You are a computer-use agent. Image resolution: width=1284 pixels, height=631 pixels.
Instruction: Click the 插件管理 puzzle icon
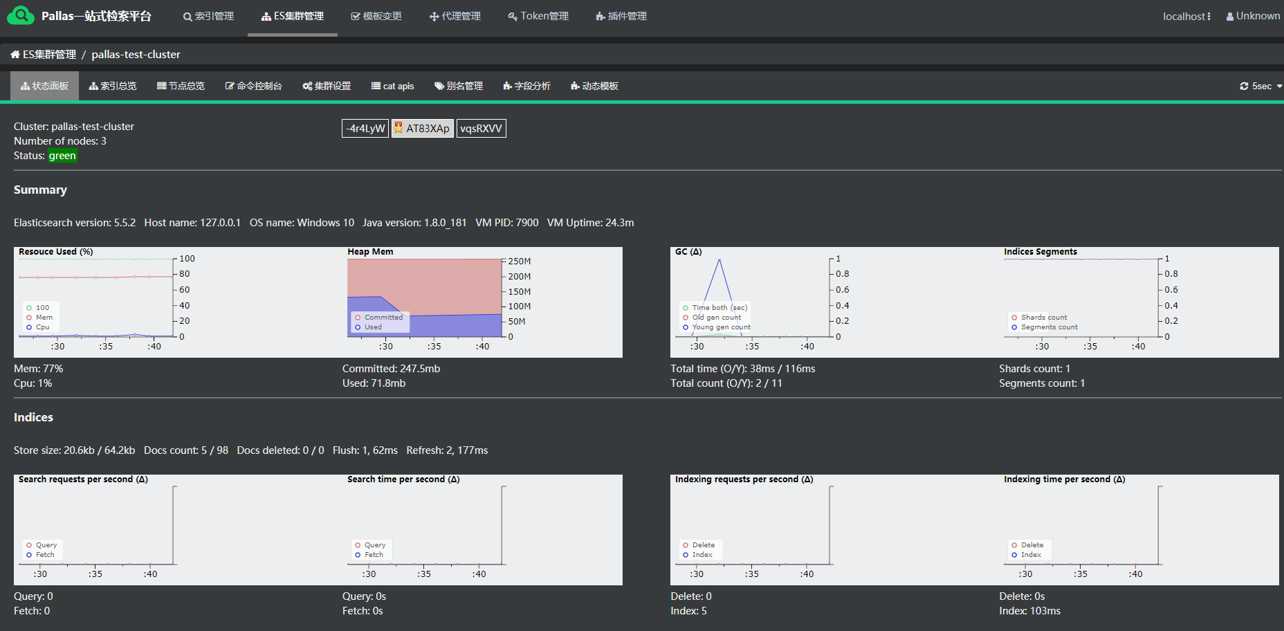(x=600, y=17)
